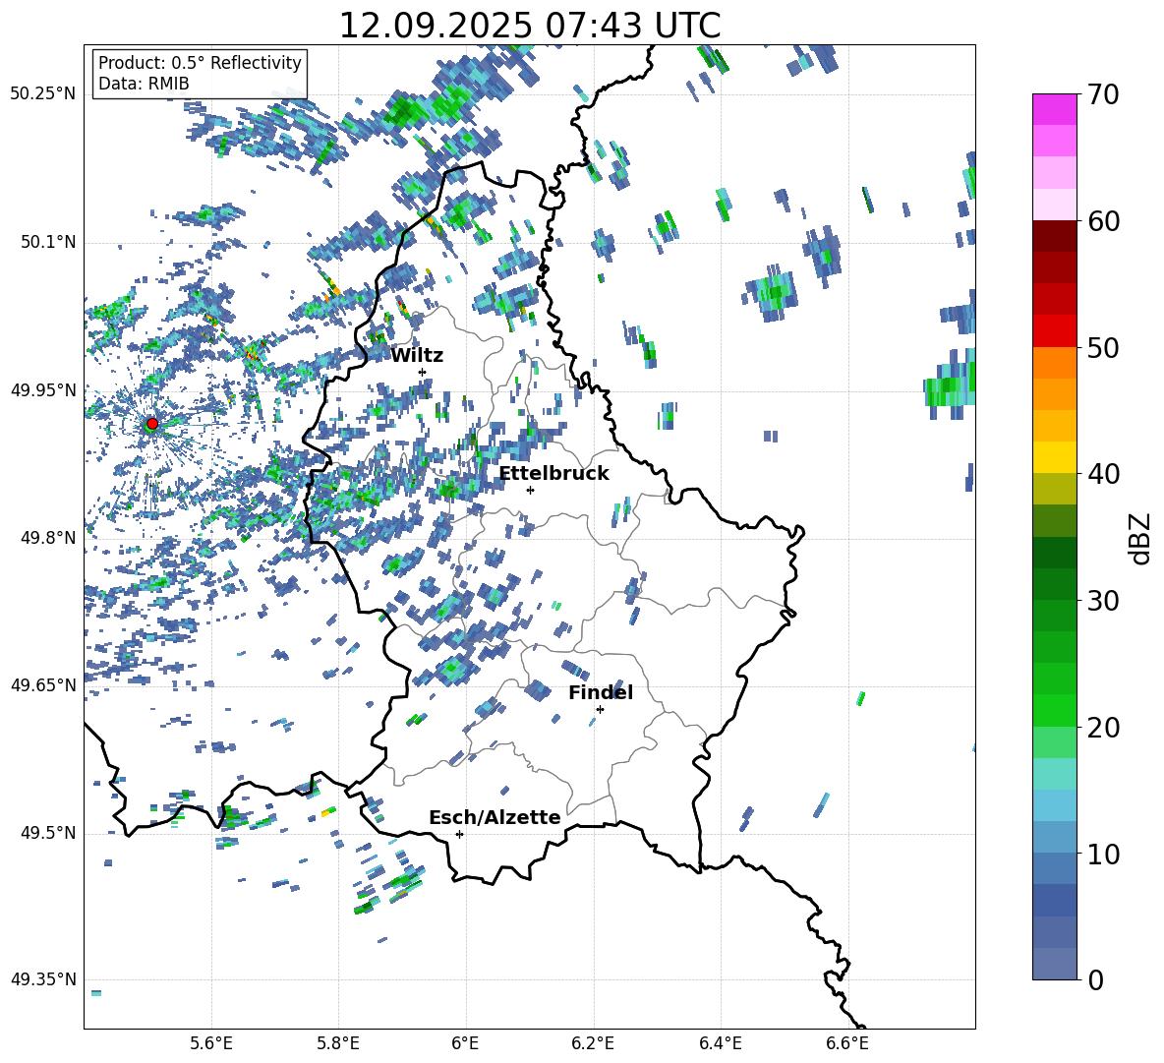
Task: Click the title 12.09.2025 07:43 UTC
Action: pyautogui.click(x=530, y=26)
